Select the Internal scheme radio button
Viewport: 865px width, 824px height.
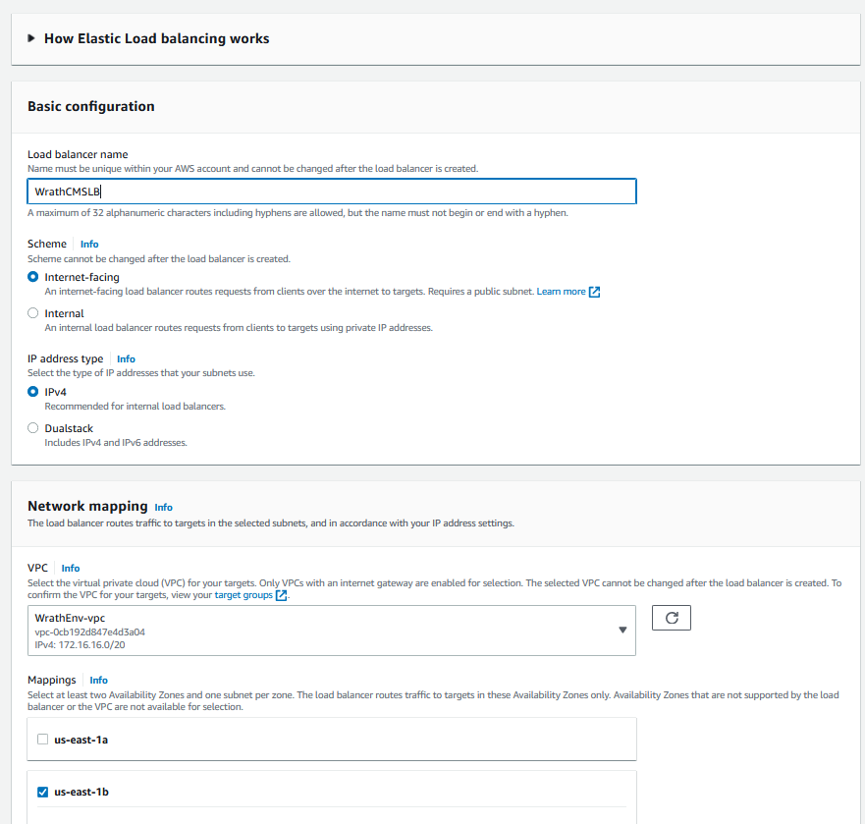coord(33,313)
